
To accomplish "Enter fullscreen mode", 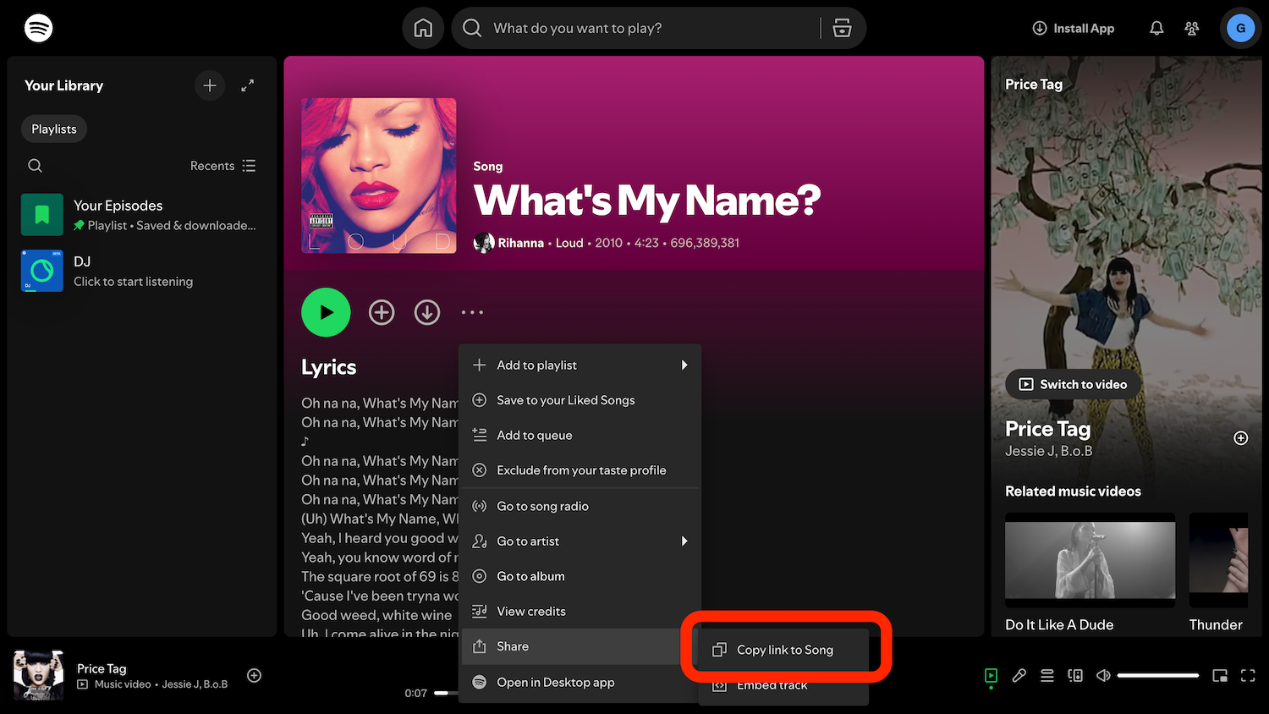I will 1249,675.
